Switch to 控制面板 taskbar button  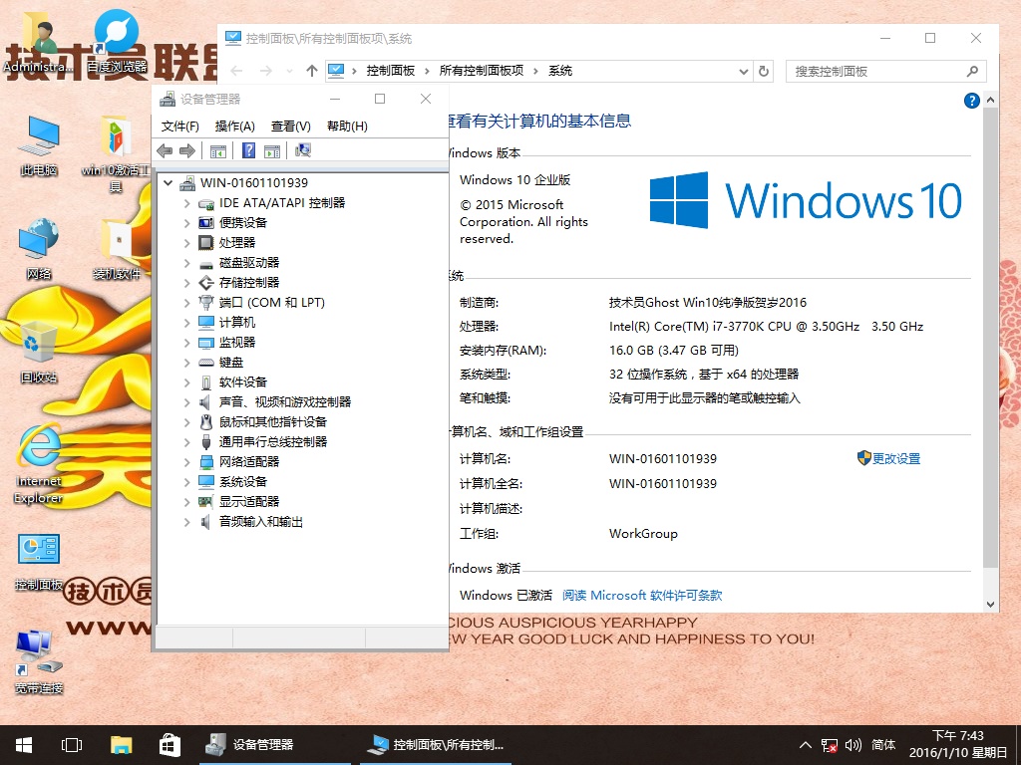point(435,745)
